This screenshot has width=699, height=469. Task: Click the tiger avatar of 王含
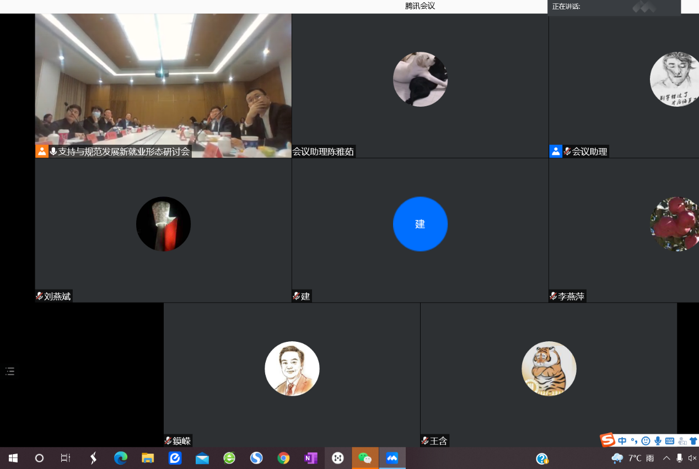(549, 368)
